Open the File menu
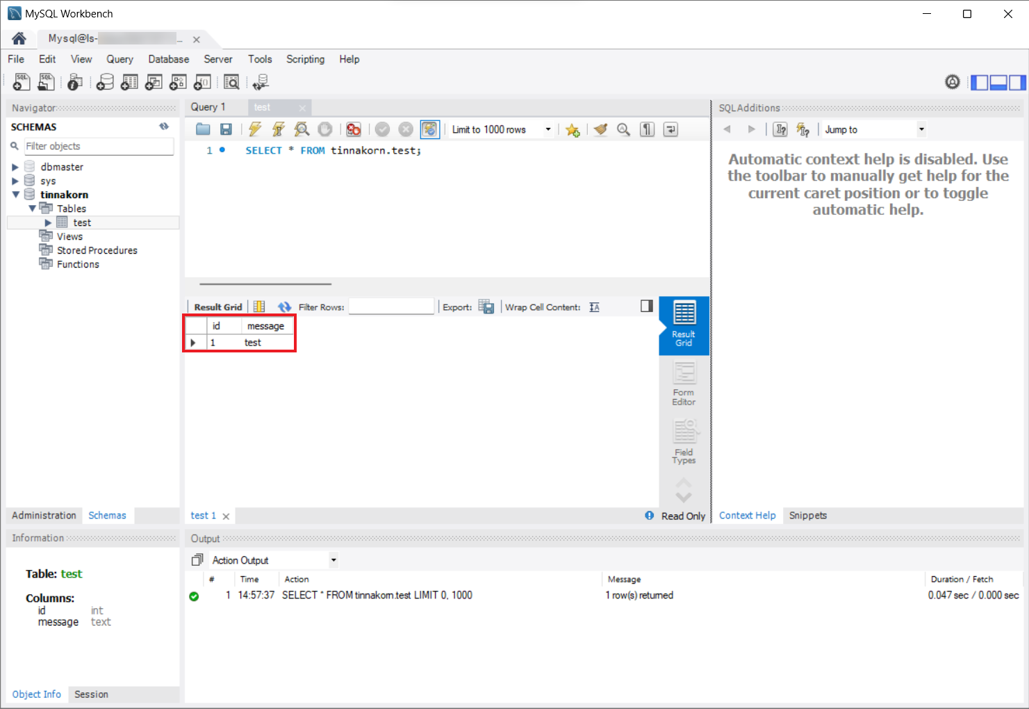 pyautogui.click(x=16, y=59)
